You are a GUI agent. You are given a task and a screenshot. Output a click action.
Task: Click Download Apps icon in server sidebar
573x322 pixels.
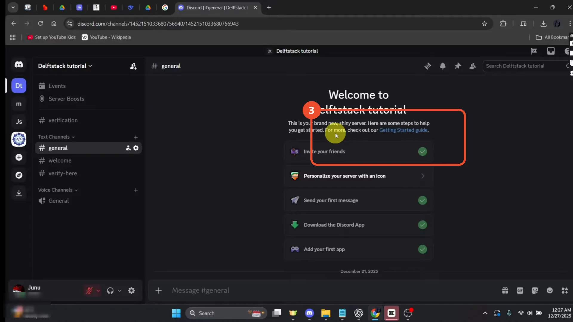click(x=19, y=193)
